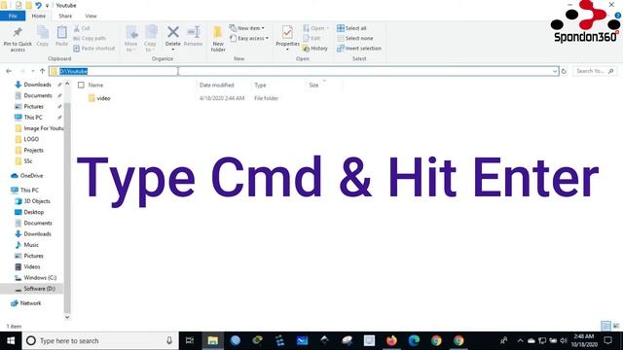
Task: Open the New item dropdown
Action: coord(246,28)
